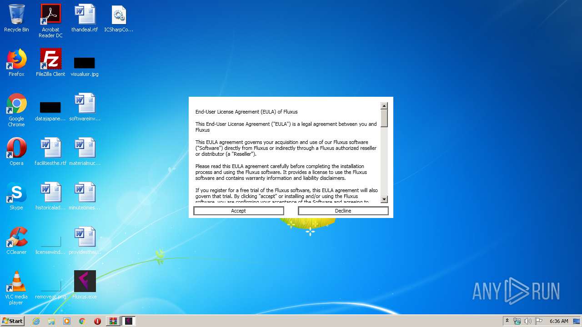
Task: Select the CCleaner desktop shortcut
Action: pyautogui.click(x=16, y=241)
